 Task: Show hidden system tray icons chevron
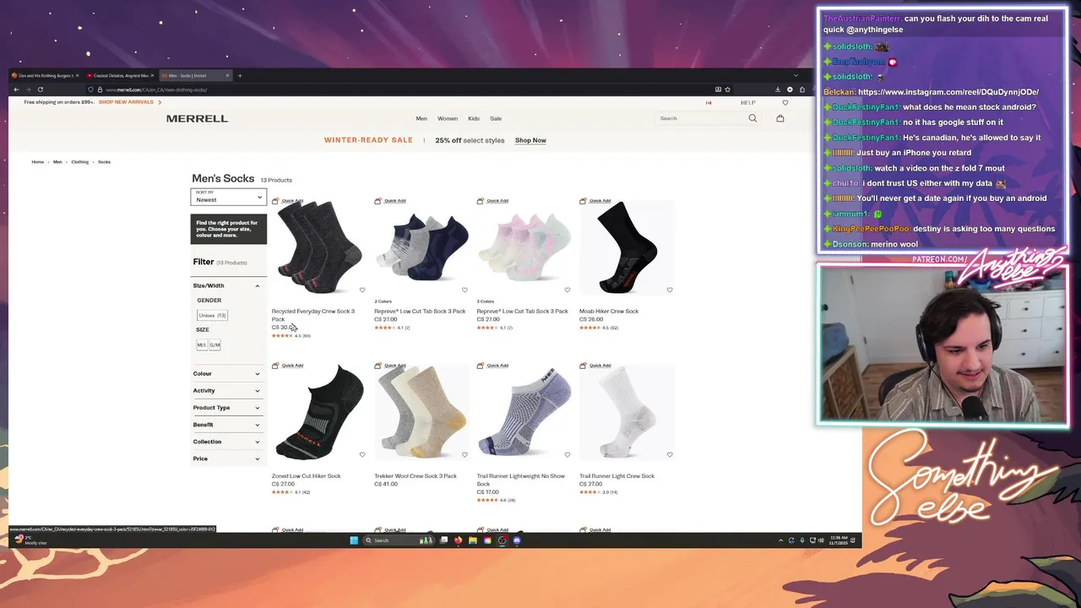pos(780,540)
